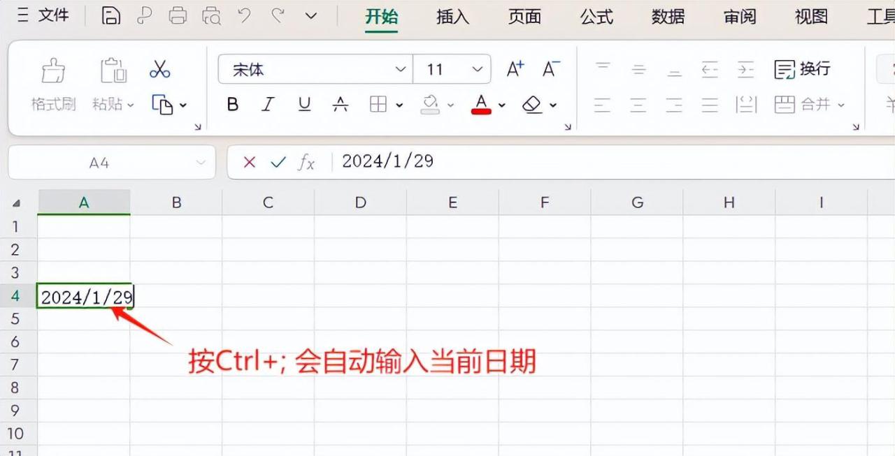Click the Redo arrow
The width and height of the screenshot is (895, 456).
pos(278,15)
